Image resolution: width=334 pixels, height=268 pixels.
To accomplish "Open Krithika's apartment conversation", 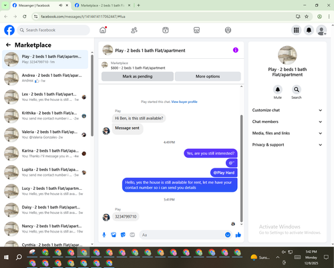I will pos(45,116).
